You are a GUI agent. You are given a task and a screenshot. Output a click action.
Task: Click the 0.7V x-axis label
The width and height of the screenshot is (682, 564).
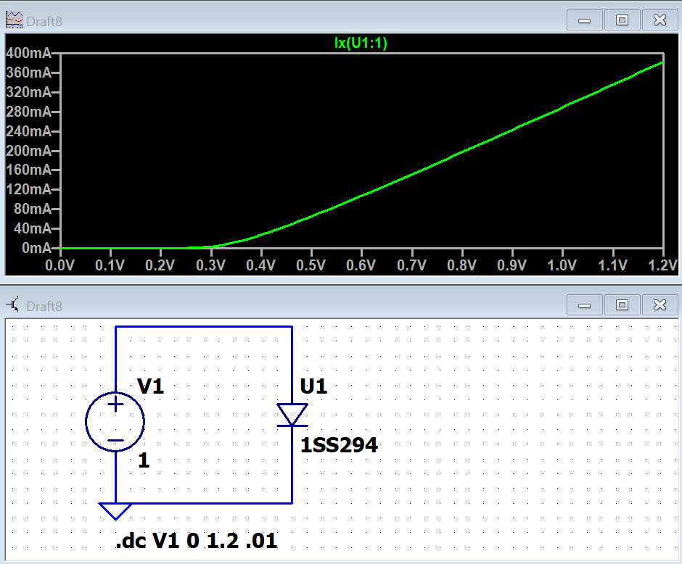pos(411,265)
